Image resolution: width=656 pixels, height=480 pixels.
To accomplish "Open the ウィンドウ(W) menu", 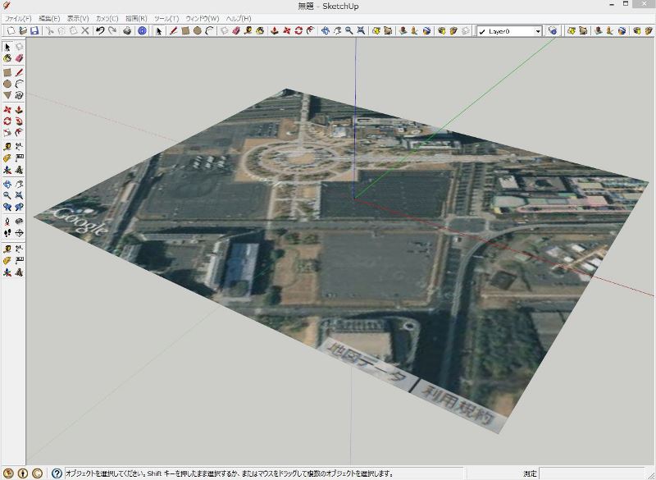I will [x=203, y=18].
